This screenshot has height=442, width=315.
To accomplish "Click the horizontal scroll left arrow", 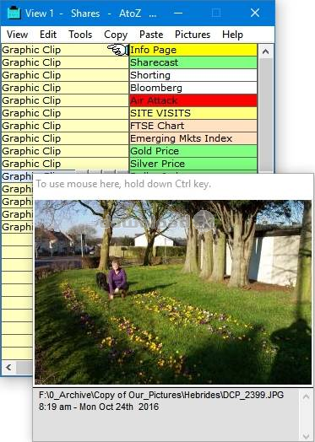I will (x=8, y=367).
